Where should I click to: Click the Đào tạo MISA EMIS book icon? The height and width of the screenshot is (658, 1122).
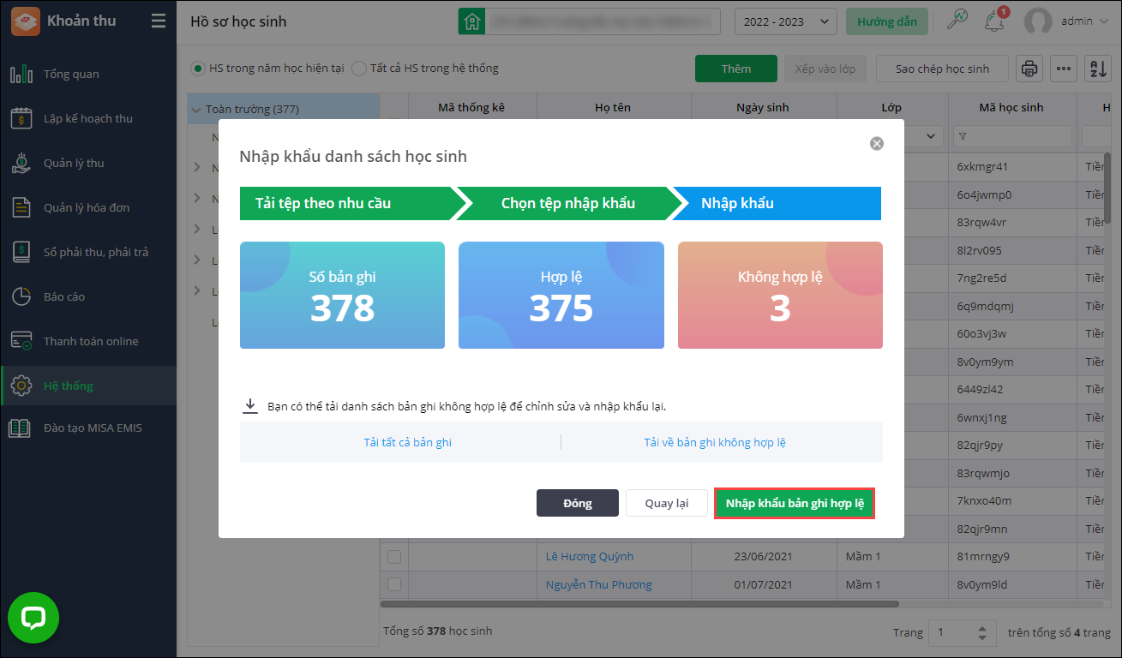coord(21,428)
